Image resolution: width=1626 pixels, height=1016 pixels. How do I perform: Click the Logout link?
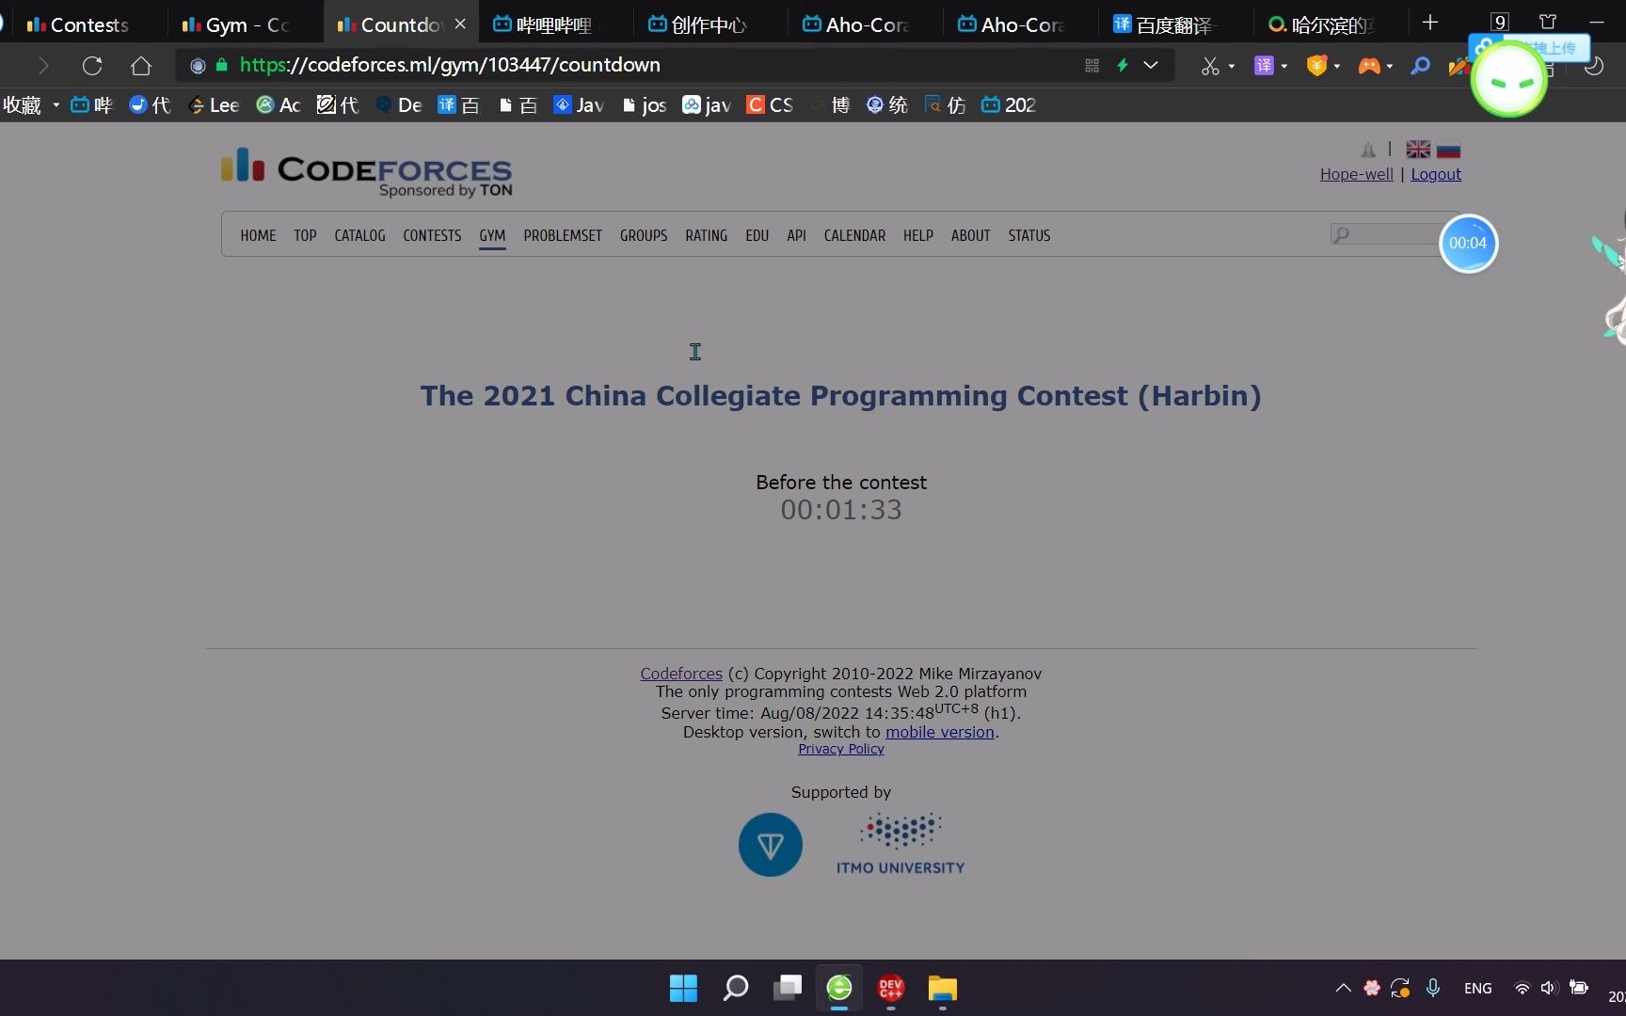(x=1435, y=174)
